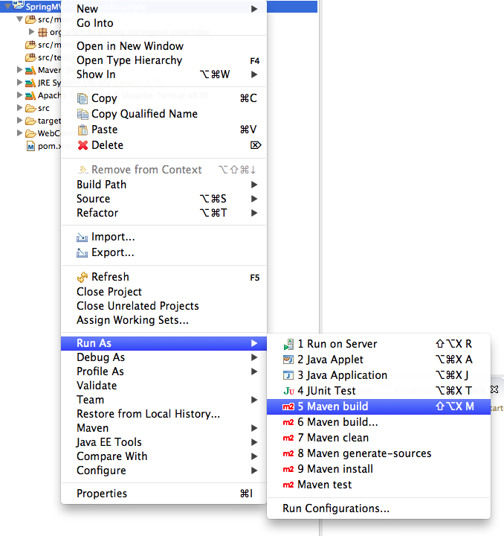Expand the JRE System Library tree node

20,83
